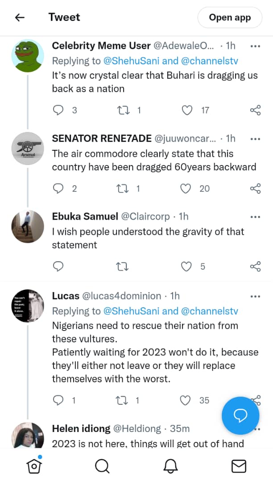Go back using the arrow icon
The image size is (273, 483).
click(20, 17)
